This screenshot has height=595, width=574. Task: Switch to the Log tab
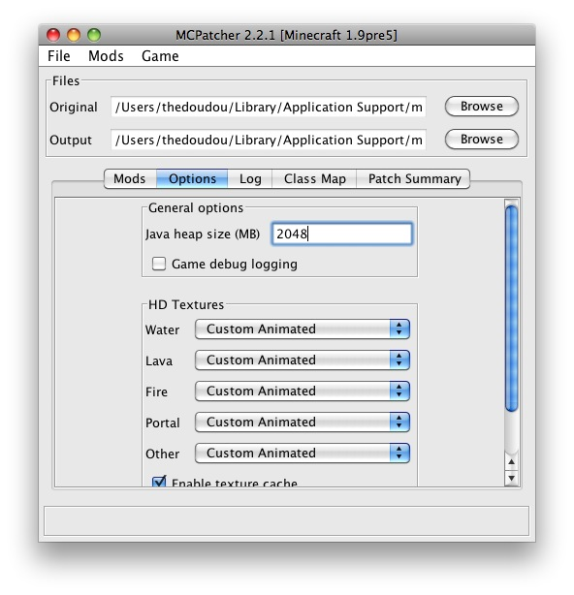coord(250,178)
